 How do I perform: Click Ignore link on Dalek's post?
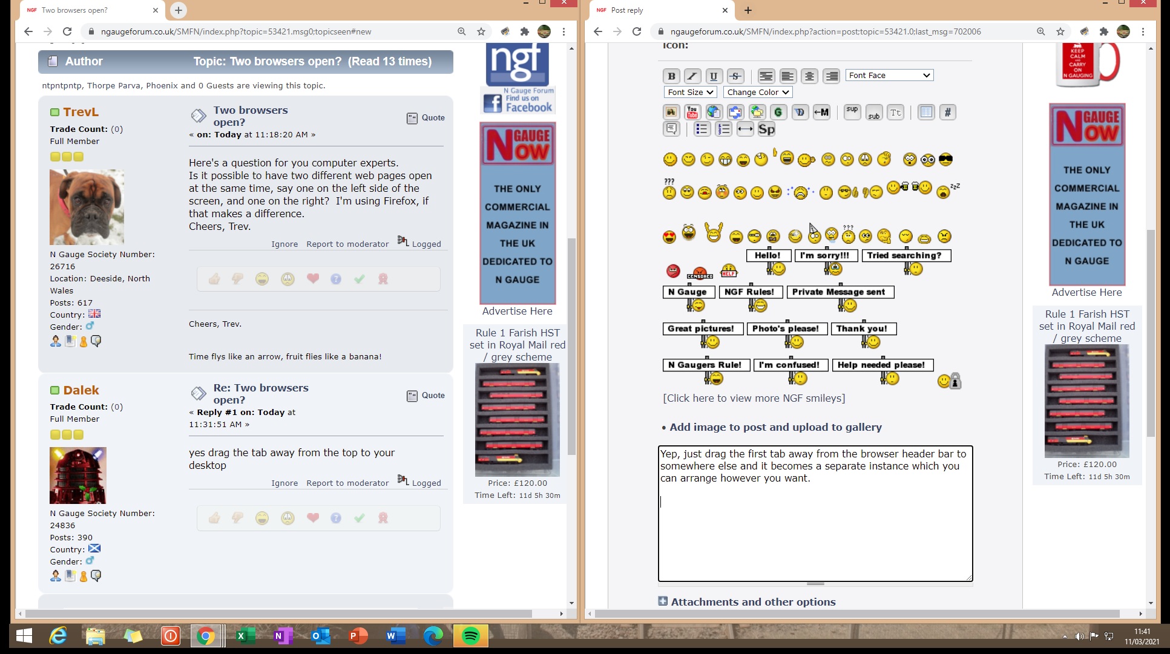pyautogui.click(x=284, y=483)
